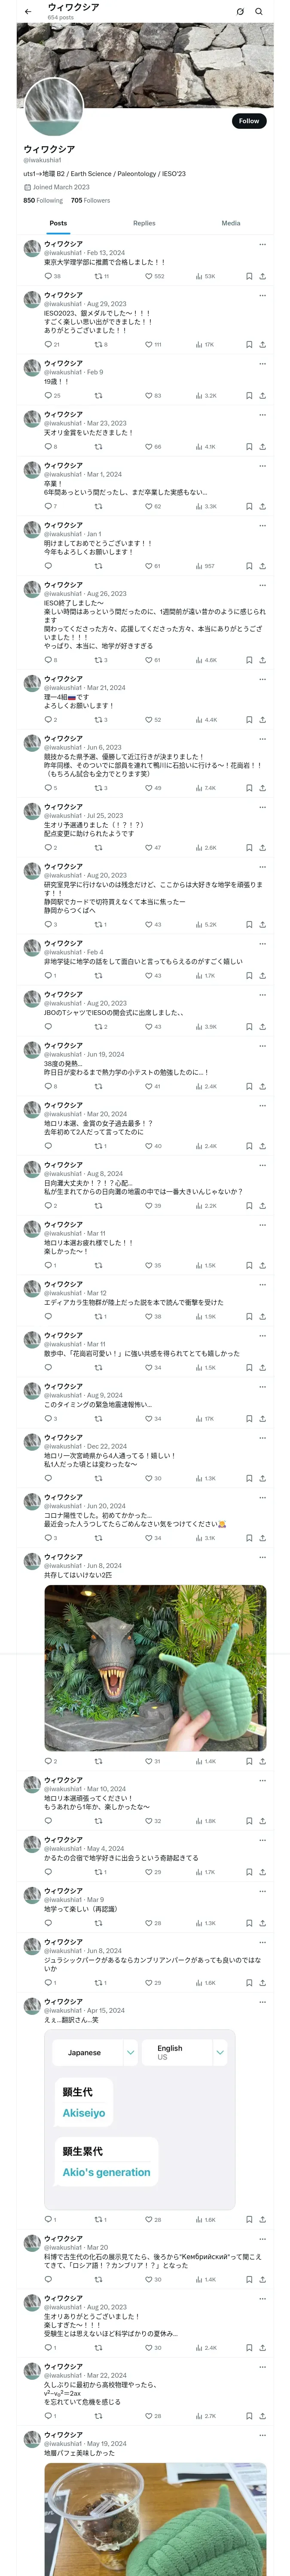The height and width of the screenshot is (2576, 290).
Task: Click the search magnifier icon in header
Action: [x=259, y=12]
